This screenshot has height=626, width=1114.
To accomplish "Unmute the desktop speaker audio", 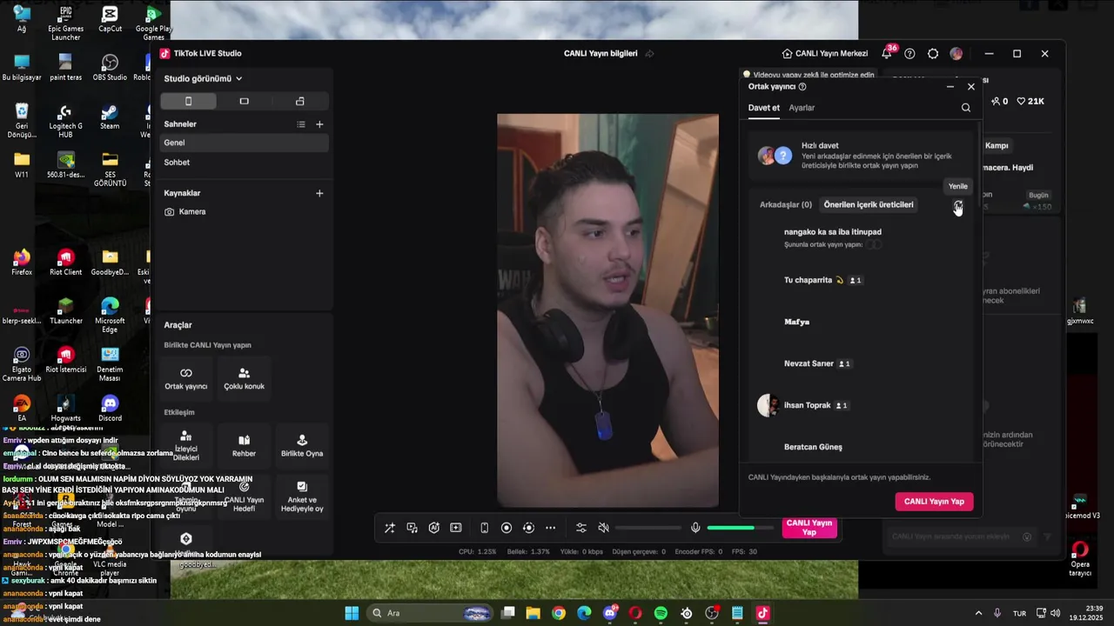I will click(x=603, y=528).
